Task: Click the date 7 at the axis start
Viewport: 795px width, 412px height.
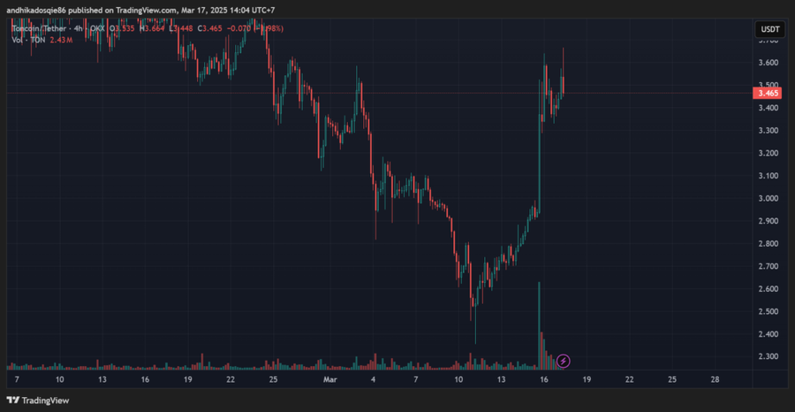Action: pyautogui.click(x=17, y=379)
